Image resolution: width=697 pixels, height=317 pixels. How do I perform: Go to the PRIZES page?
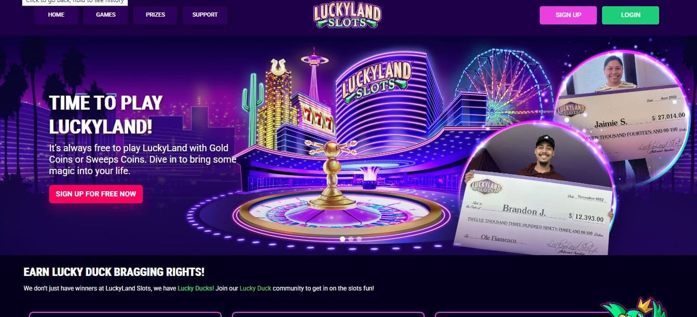155,15
